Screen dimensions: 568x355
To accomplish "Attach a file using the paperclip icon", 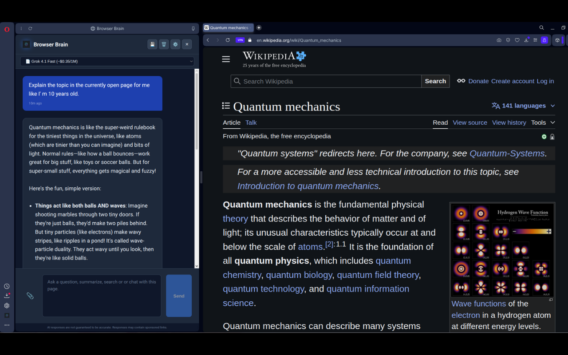I will pos(30,296).
